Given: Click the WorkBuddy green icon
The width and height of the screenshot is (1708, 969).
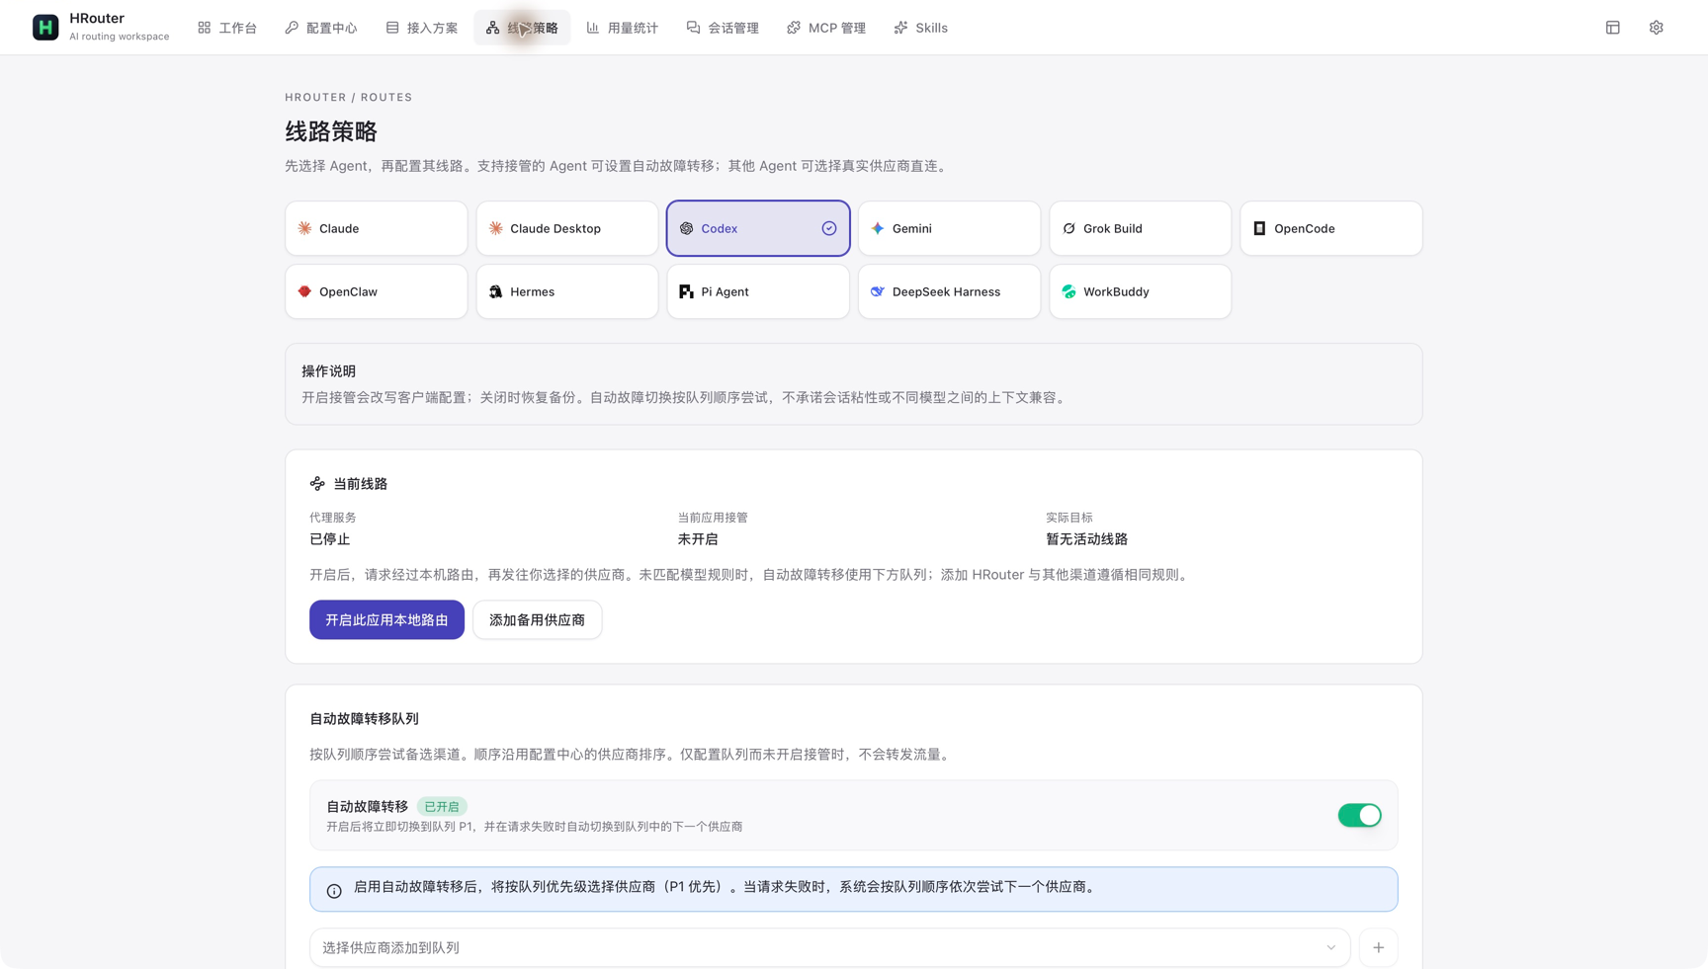Looking at the screenshot, I should pos(1068,291).
